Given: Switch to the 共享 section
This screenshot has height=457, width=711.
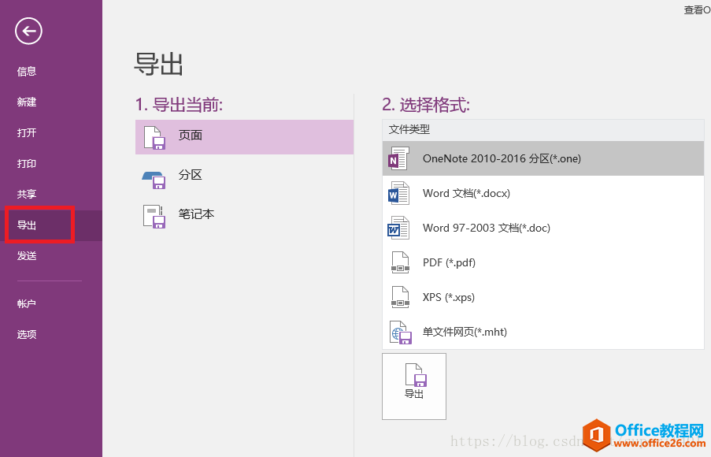Looking at the screenshot, I should click(x=26, y=194).
